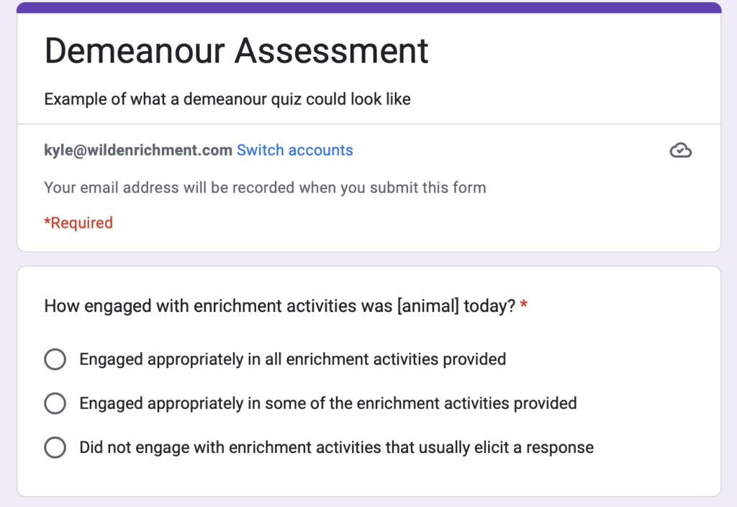Select the radio for some enrichment activities
The height and width of the screenshot is (507, 737).
[x=55, y=403]
